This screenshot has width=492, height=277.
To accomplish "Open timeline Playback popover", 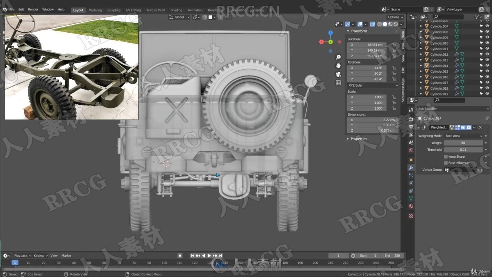I will pos(22,255).
